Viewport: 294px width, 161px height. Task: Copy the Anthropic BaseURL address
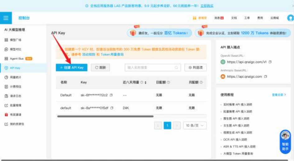pyautogui.click(x=265, y=76)
